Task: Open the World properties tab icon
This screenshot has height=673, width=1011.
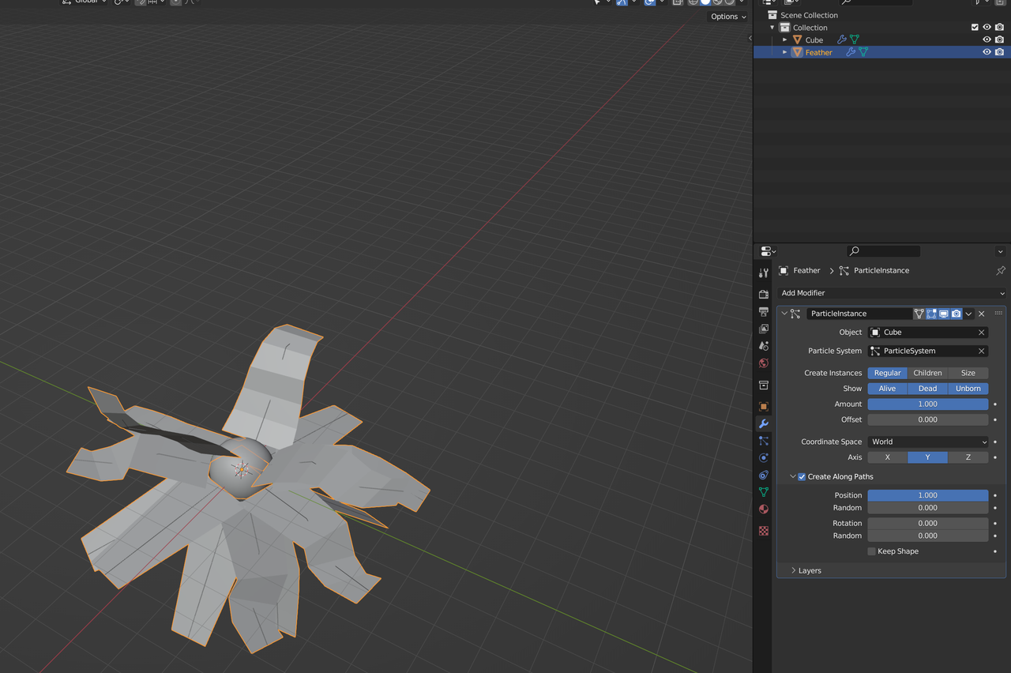Action: click(764, 363)
